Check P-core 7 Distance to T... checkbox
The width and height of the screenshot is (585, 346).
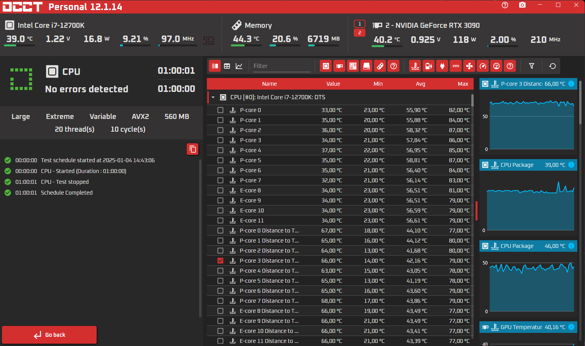point(220,301)
